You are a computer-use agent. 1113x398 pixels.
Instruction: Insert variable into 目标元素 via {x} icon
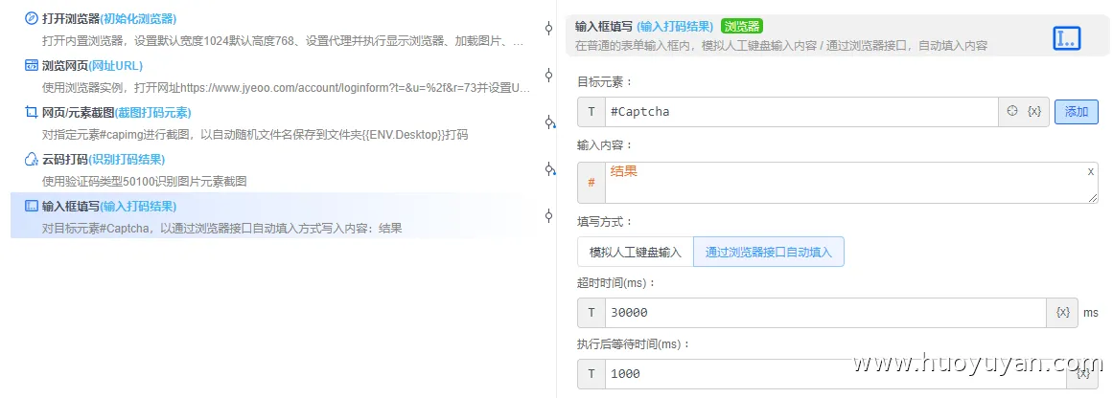pyautogui.click(x=1035, y=111)
